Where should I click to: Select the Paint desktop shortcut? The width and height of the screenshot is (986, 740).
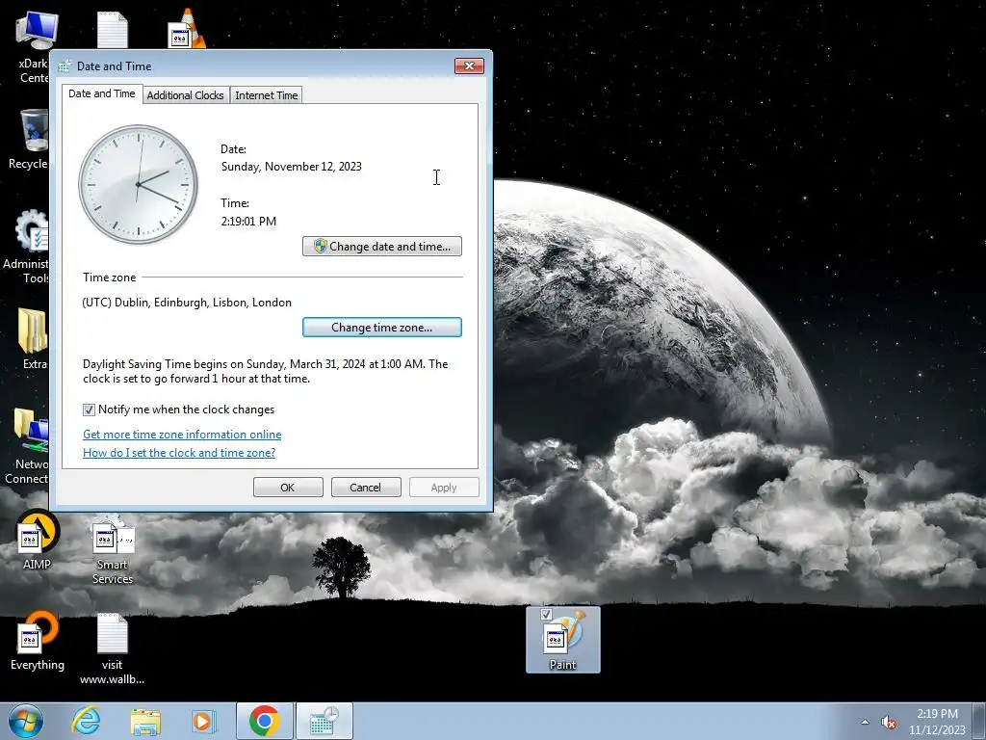click(x=562, y=640)
